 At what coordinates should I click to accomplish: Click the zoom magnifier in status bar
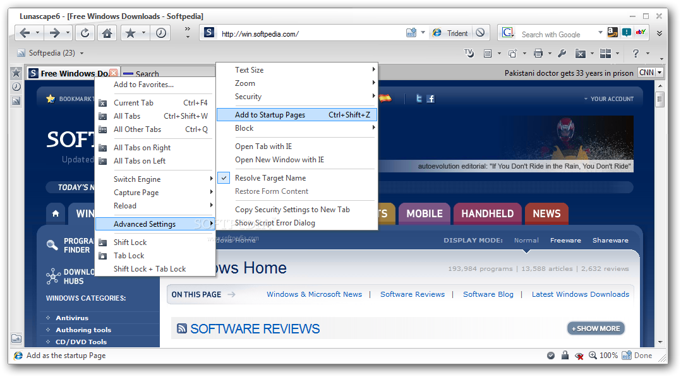[x=593, y=356]
